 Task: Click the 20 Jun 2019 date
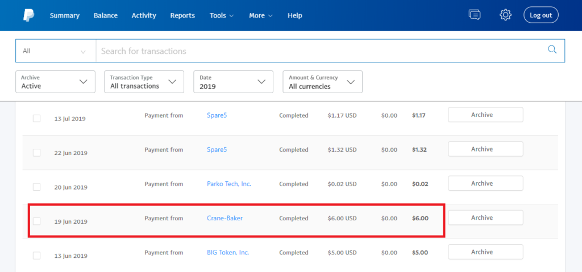(70, 187)
